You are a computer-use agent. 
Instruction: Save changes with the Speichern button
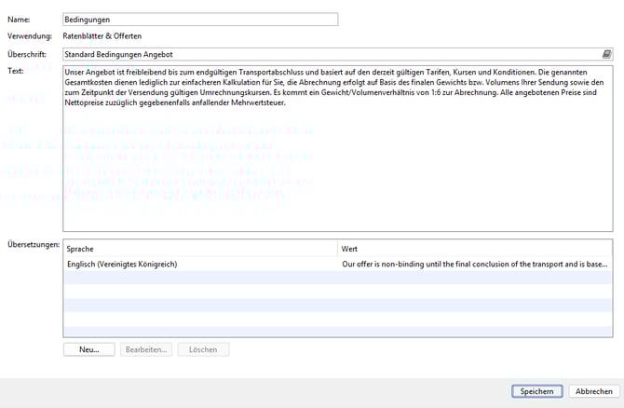point(536,391)
